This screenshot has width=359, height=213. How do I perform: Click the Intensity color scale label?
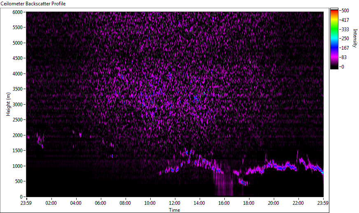pyautogui.click(x=355, y=38)
